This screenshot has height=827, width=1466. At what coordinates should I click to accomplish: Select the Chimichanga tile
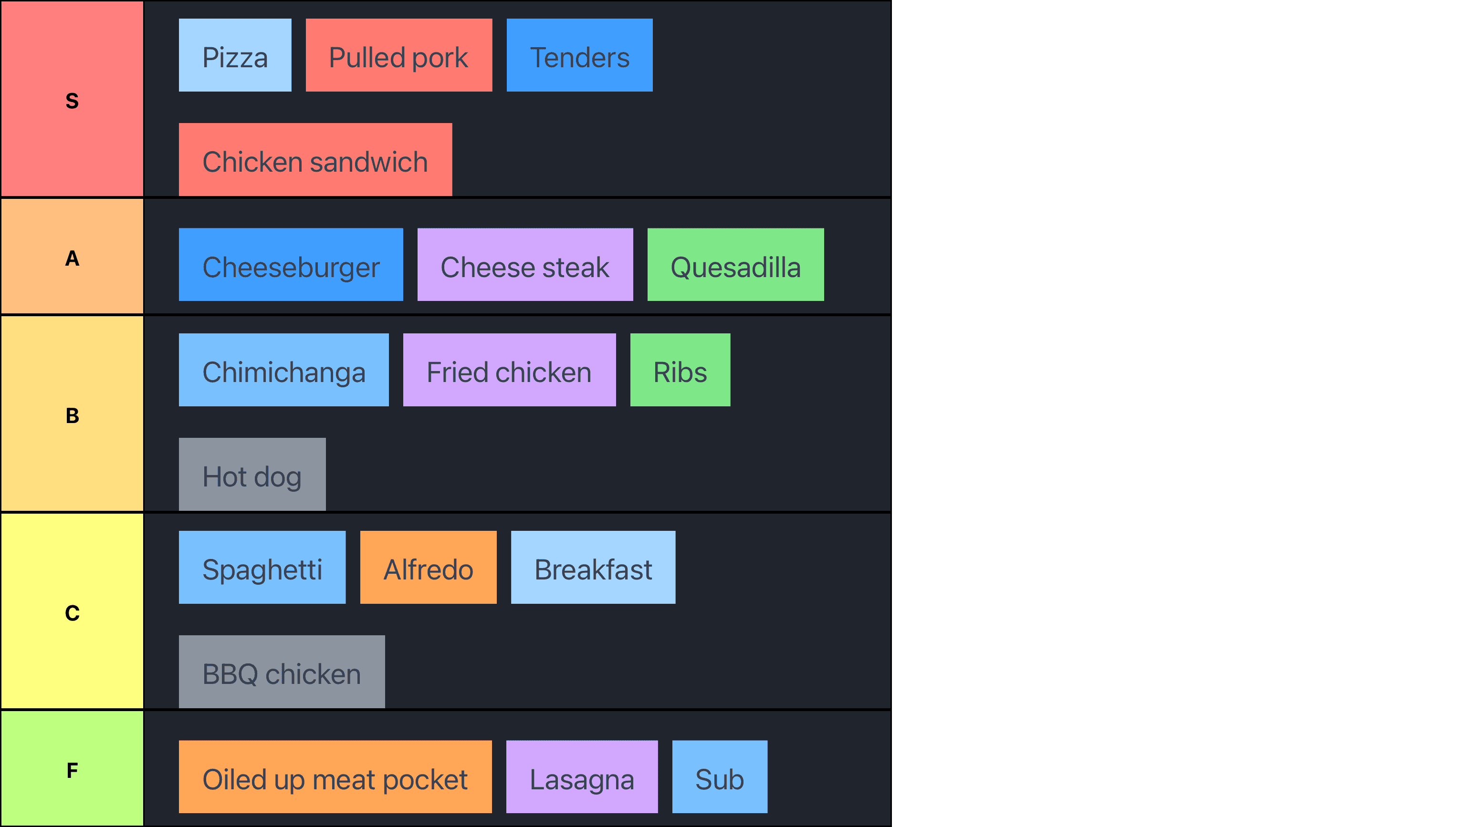click(x=283, y=370)
